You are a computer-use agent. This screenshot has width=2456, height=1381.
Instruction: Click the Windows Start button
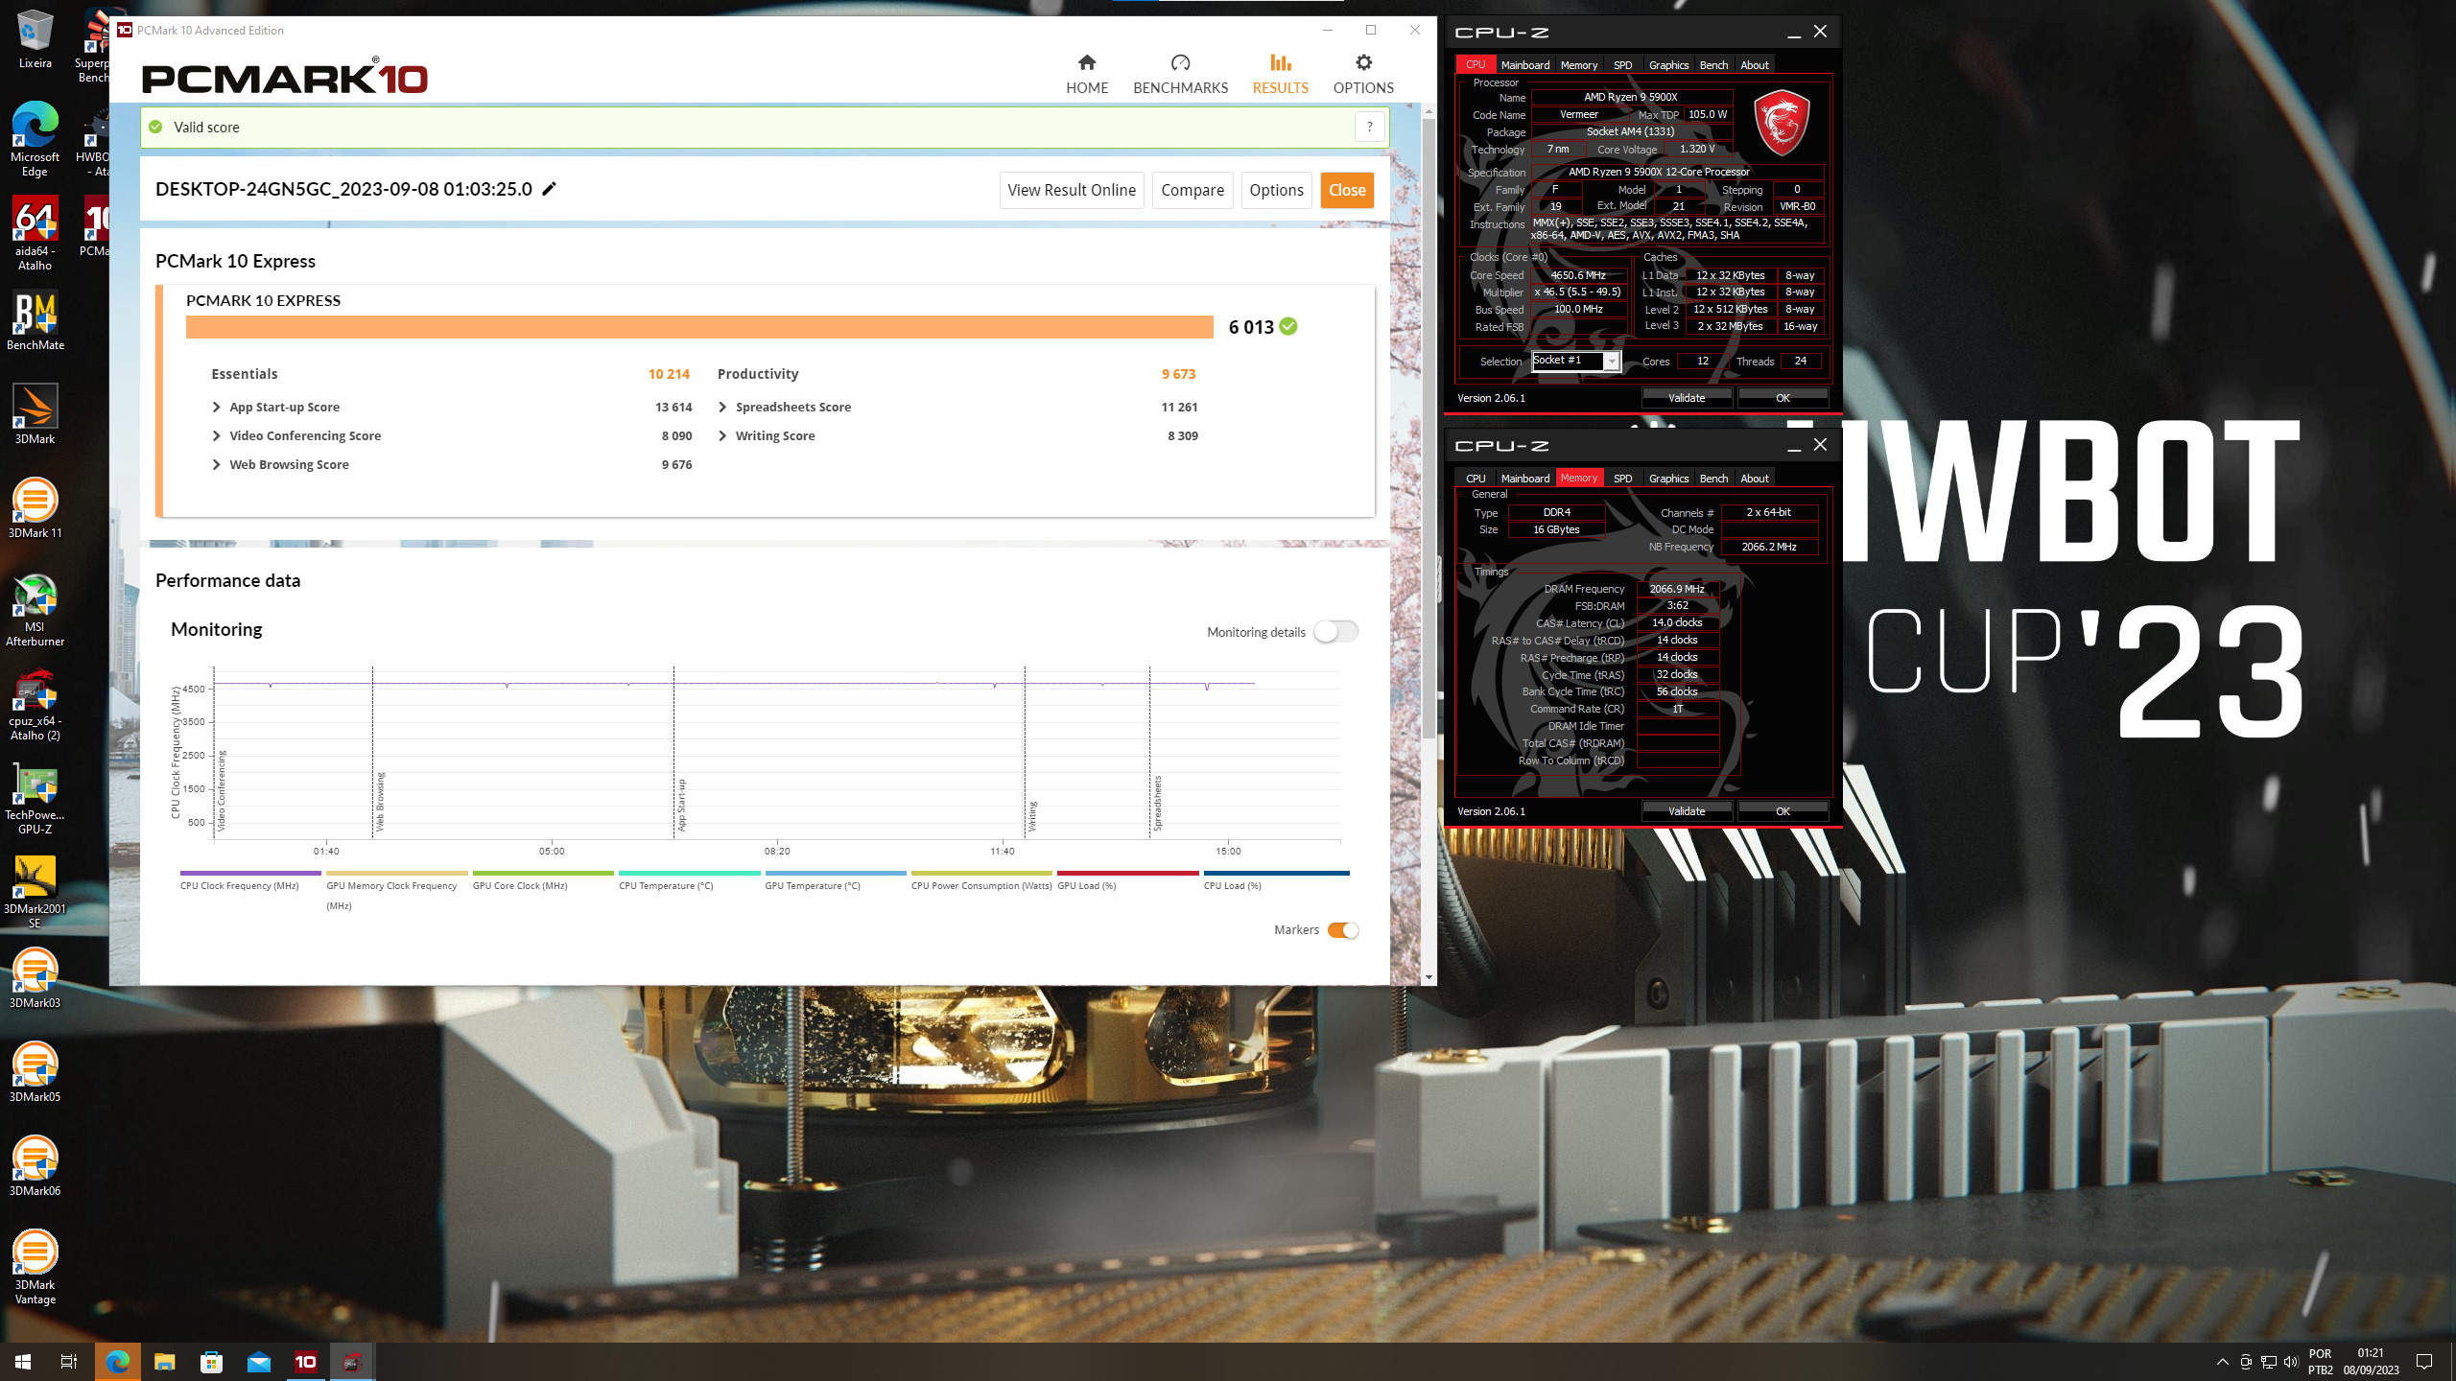coord(23,1362)
